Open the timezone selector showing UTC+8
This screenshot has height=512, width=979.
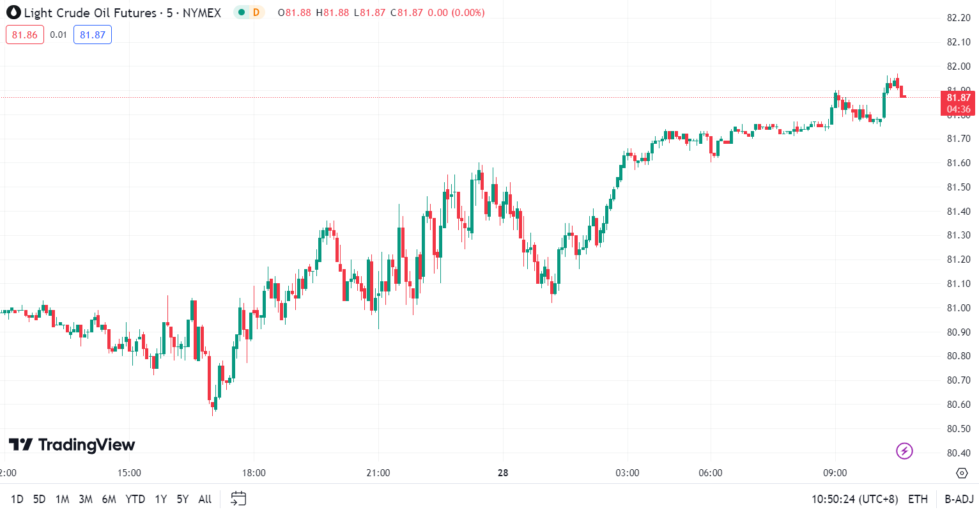(x=854, y=499)
